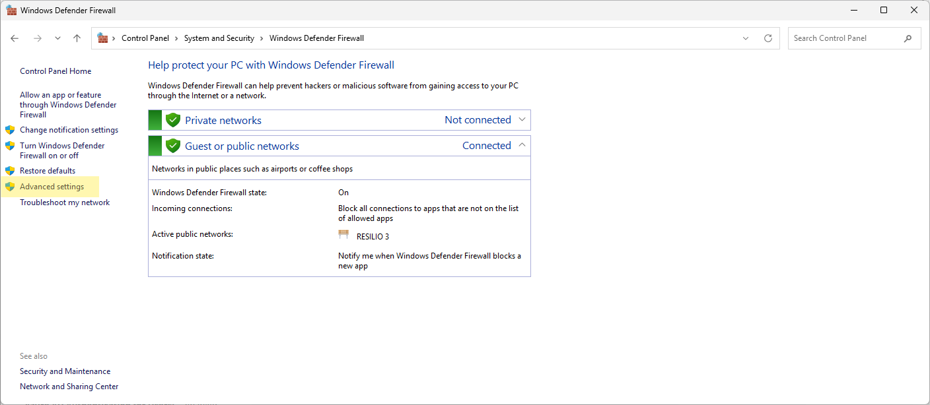Image resolution: width=930 pixels, height=405 pixels.
Task: Click inside the Search Control Panel field
Action: [839, 38]
